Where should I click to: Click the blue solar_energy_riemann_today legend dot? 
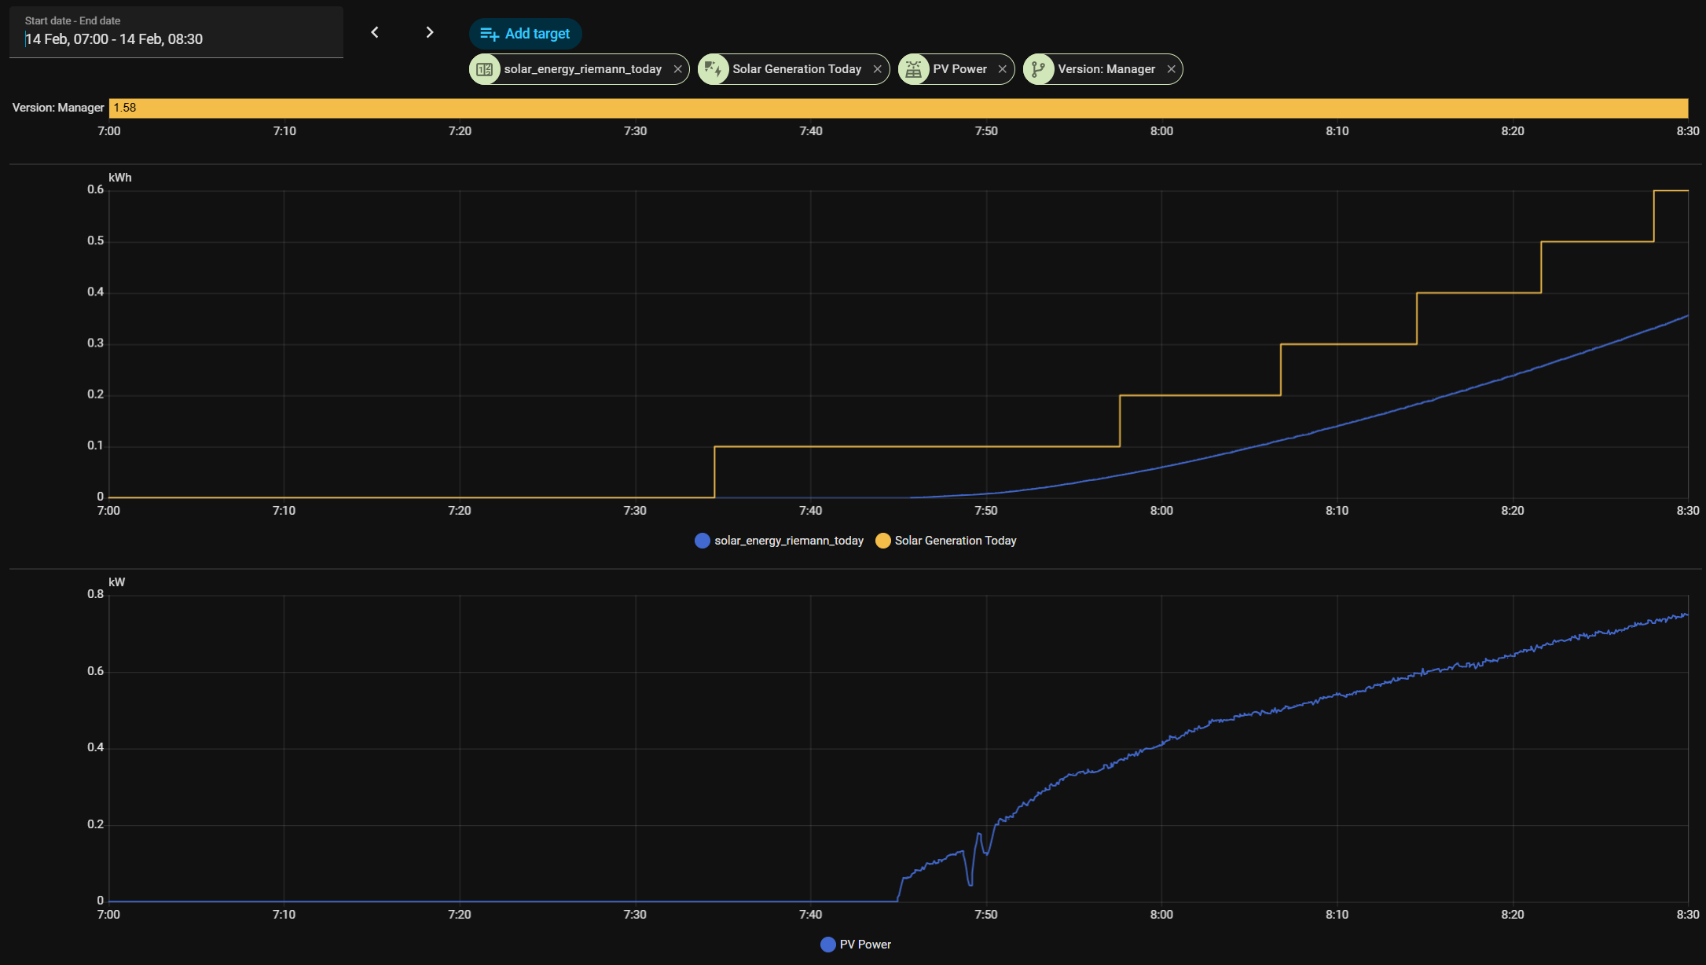click(x=703, y=541)
